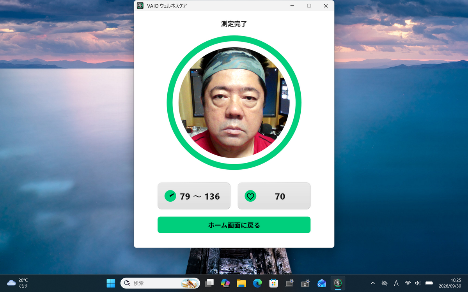
Task: Maximize the VAIO ウェルネスケア window
Action: [x=309, y=6]
